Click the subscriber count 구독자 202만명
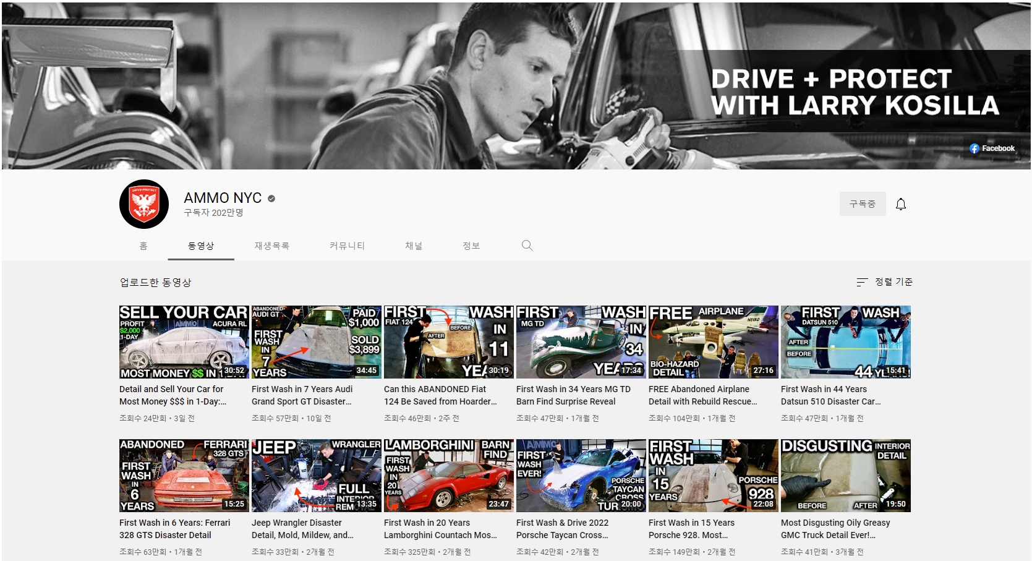Screen dimensions: 1032x561 click(x=213, y=213)
